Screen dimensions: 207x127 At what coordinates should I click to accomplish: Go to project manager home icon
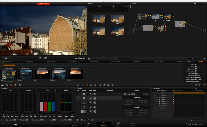[4, 124]
